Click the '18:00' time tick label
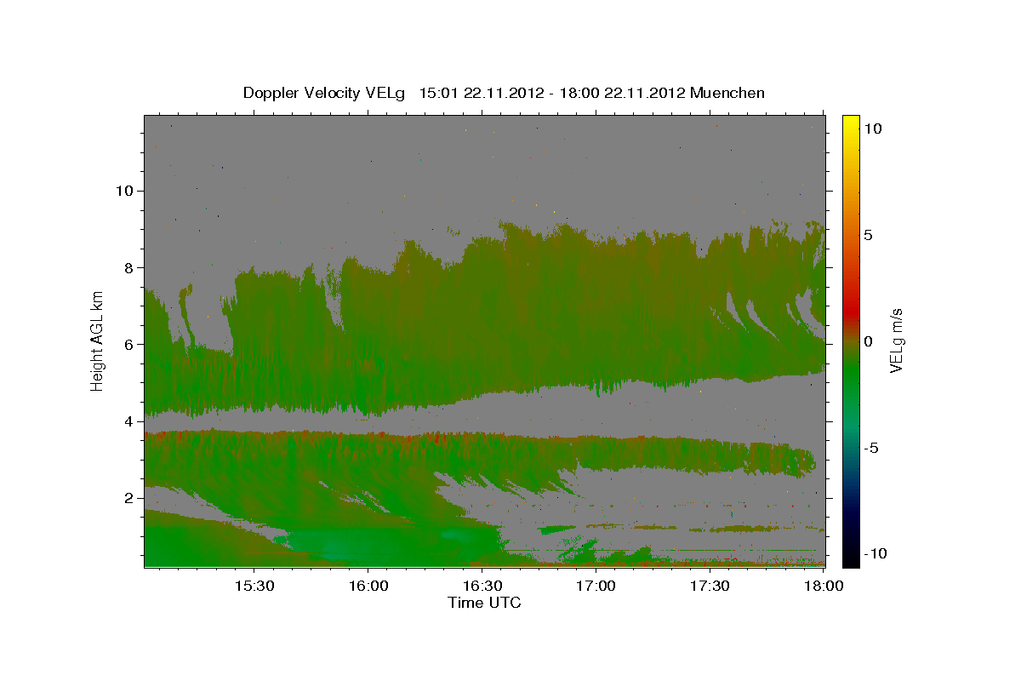The width and height of the screenshot is (1021, 681). tap(824, 586)
